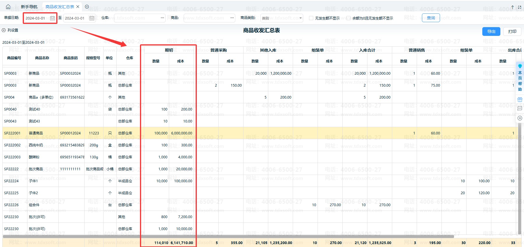Screen dimensions: 524x247
Task: Open 本页帮助 lightbulb help panel
Action: point(520,78)
